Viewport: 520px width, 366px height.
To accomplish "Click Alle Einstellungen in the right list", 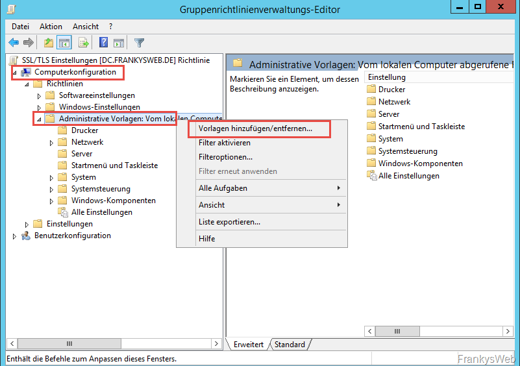I will click(408, 176).
